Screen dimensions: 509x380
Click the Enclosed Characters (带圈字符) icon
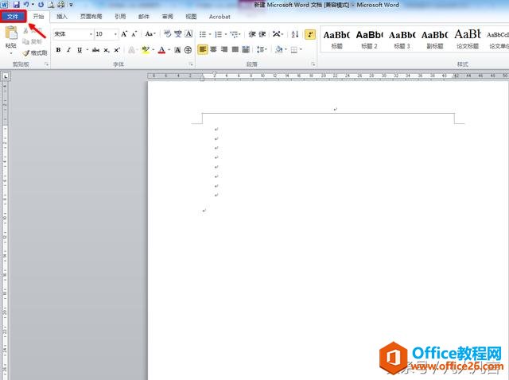188,50
